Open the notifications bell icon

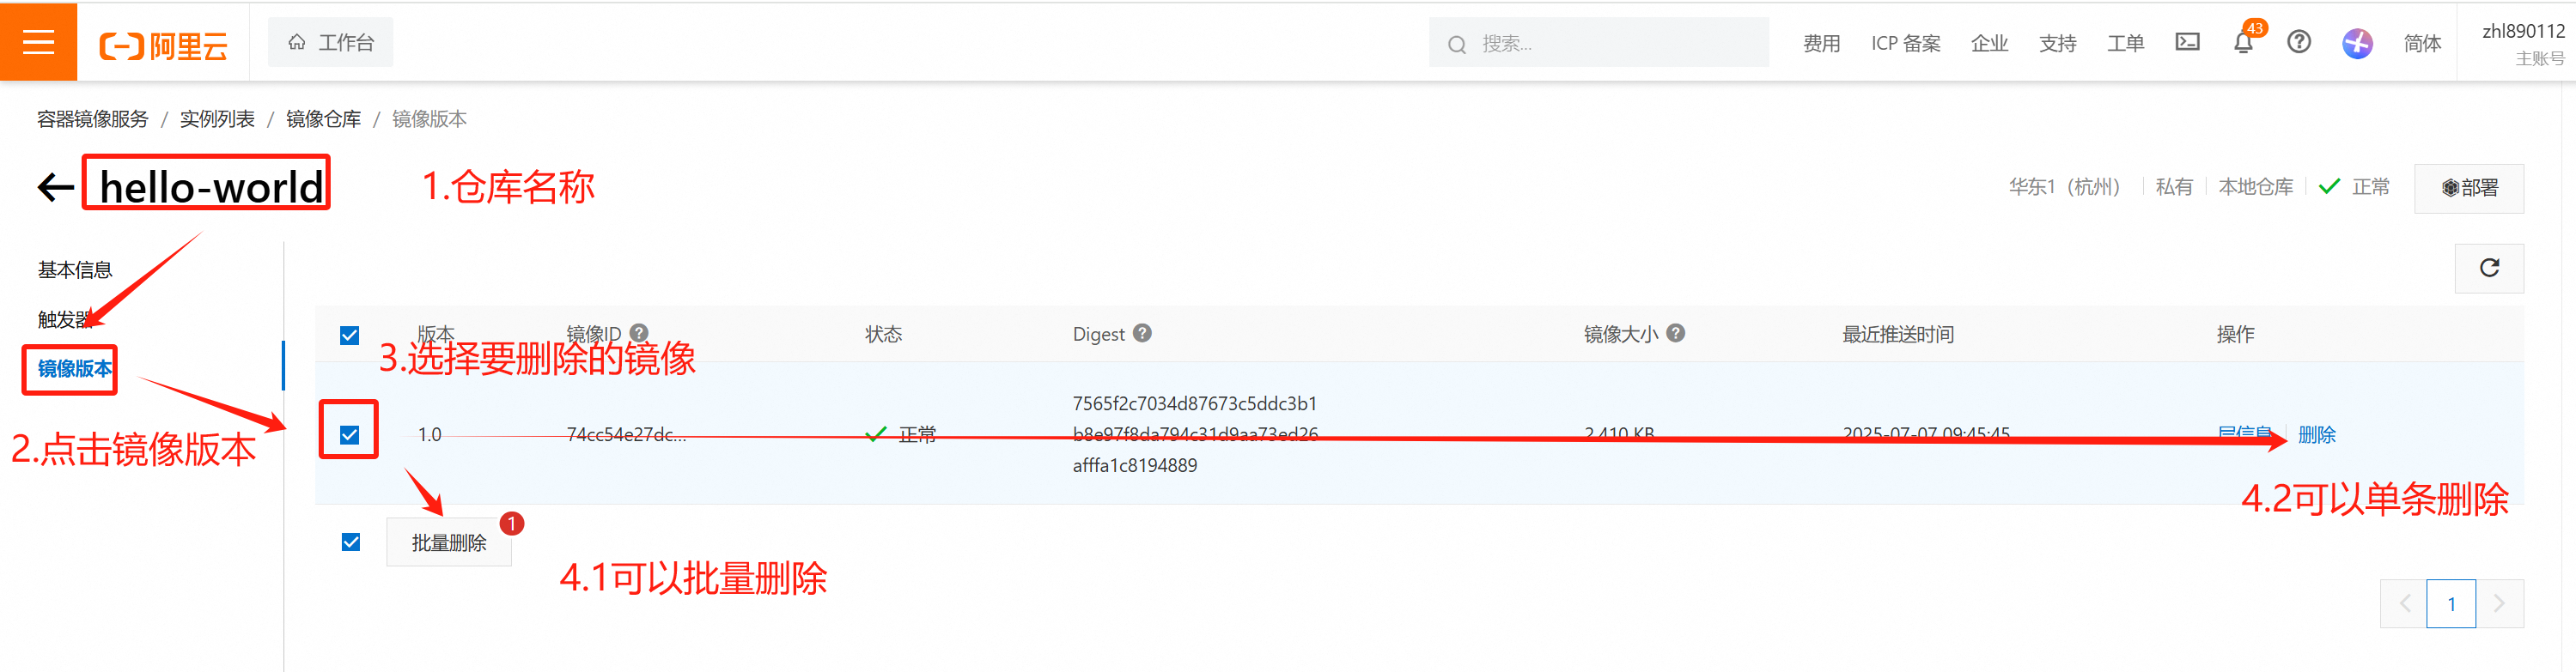2243,43
